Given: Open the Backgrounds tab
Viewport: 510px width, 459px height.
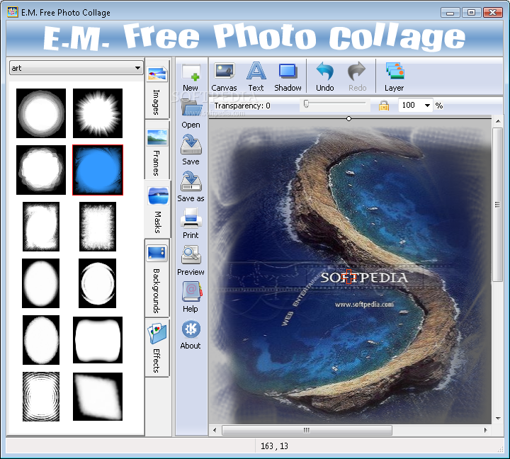Looking at the screenshot, I should tap(157, 278).
